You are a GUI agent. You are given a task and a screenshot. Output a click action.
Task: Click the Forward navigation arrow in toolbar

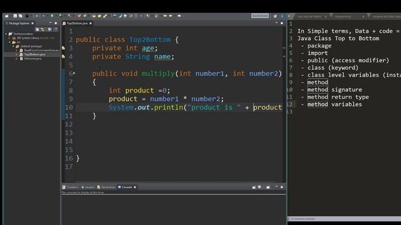click(179, 16)
